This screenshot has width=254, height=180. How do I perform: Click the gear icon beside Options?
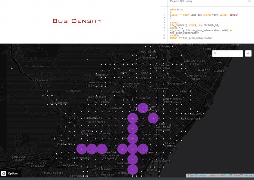[3, 173]
